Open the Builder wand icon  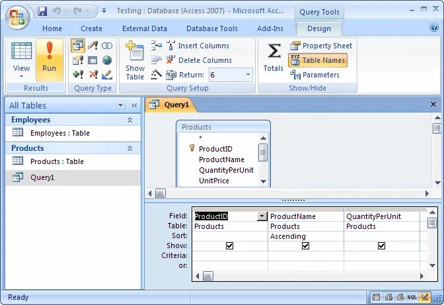click(x=157, y=75)
